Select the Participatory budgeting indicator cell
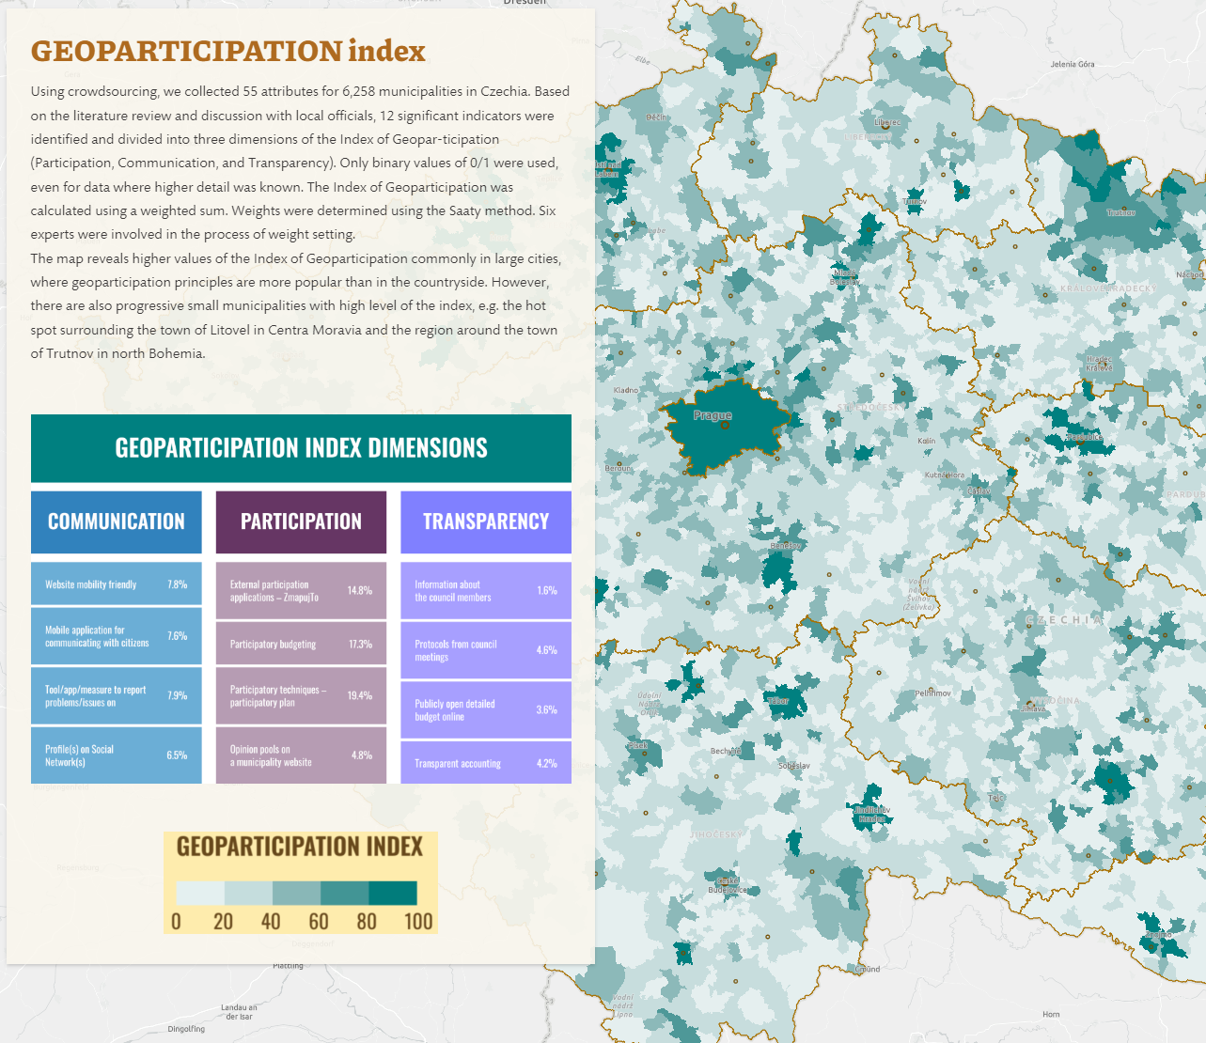The image size is (1206, 1043). pyautogui.click(x=301, y=645)
